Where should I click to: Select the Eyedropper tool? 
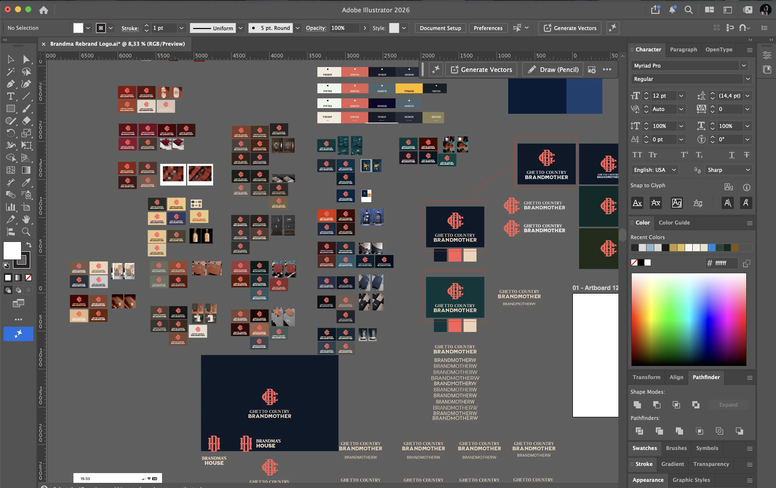click(26, 182)
